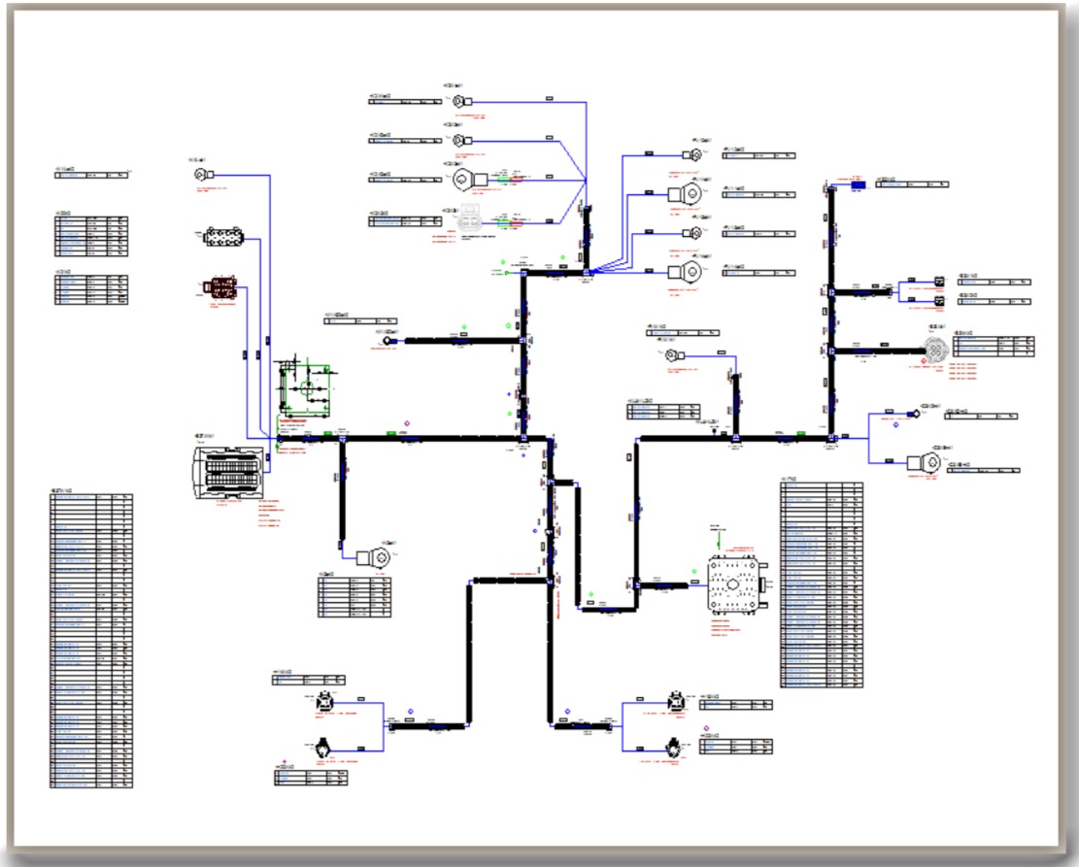Click the dark red connector symbol

(x=221, y=289)
